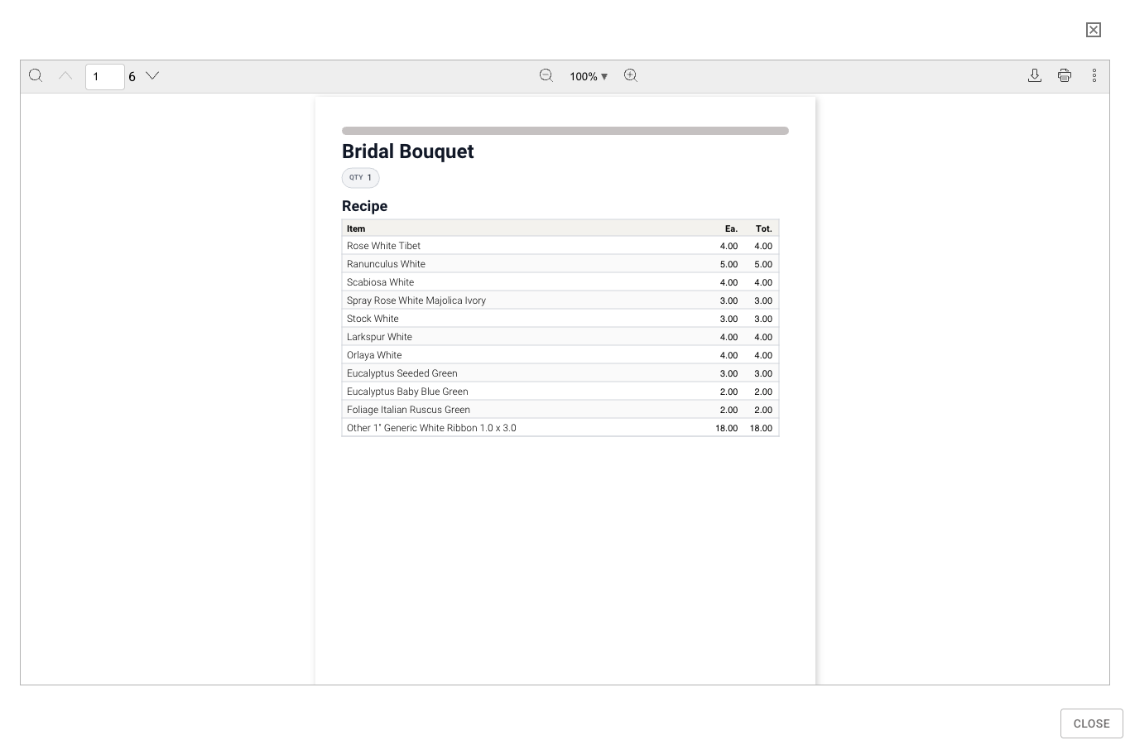Click the Item column header

point(356,228)
